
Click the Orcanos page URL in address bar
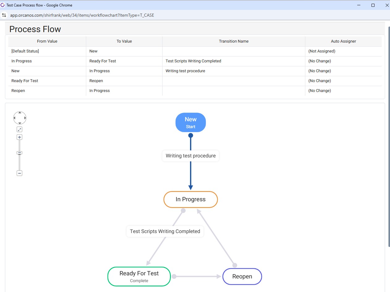point(82,15)
